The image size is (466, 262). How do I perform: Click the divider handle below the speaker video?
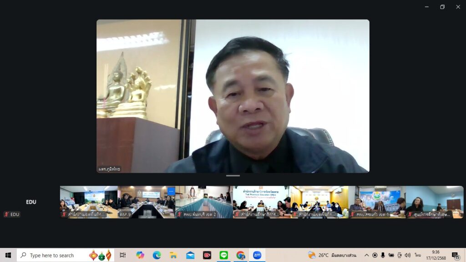(233, 176)
